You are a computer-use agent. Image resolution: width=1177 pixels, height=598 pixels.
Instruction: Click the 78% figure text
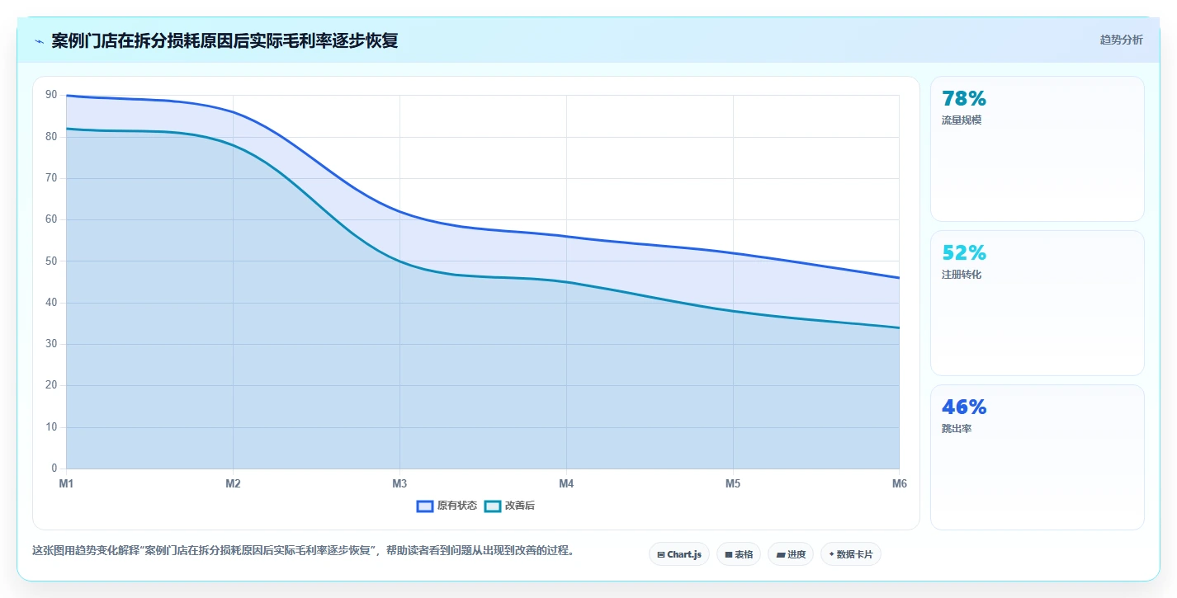[964, 98]
